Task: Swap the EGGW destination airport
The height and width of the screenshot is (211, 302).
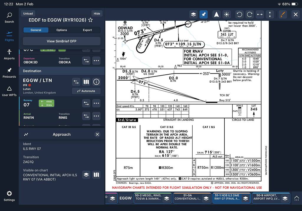Action: (76, 82)
